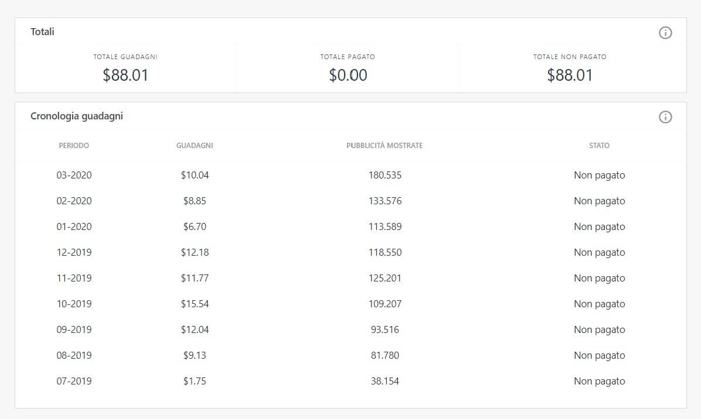The width and height of the screenshot is (701, 419).
Task: Click the info icon in Cronologia guadagni panel
Action: [x=665, y=117]
